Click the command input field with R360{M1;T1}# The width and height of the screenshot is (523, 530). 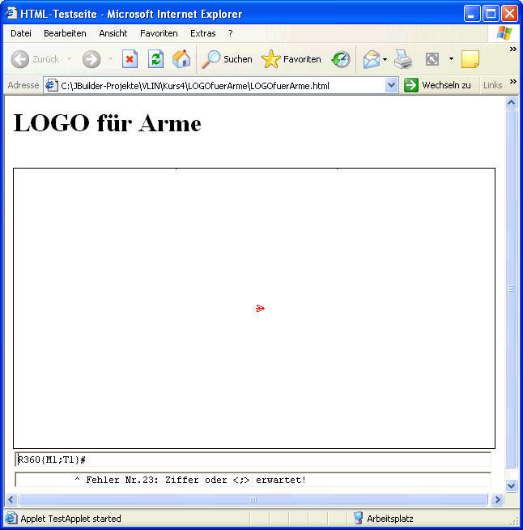(x=253, y=459)
